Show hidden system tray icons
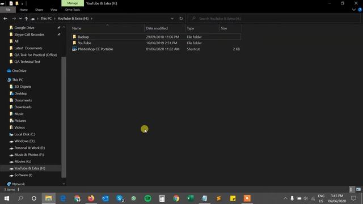The width and height of the screenshot is (363, 204). [x=285, y=198]
